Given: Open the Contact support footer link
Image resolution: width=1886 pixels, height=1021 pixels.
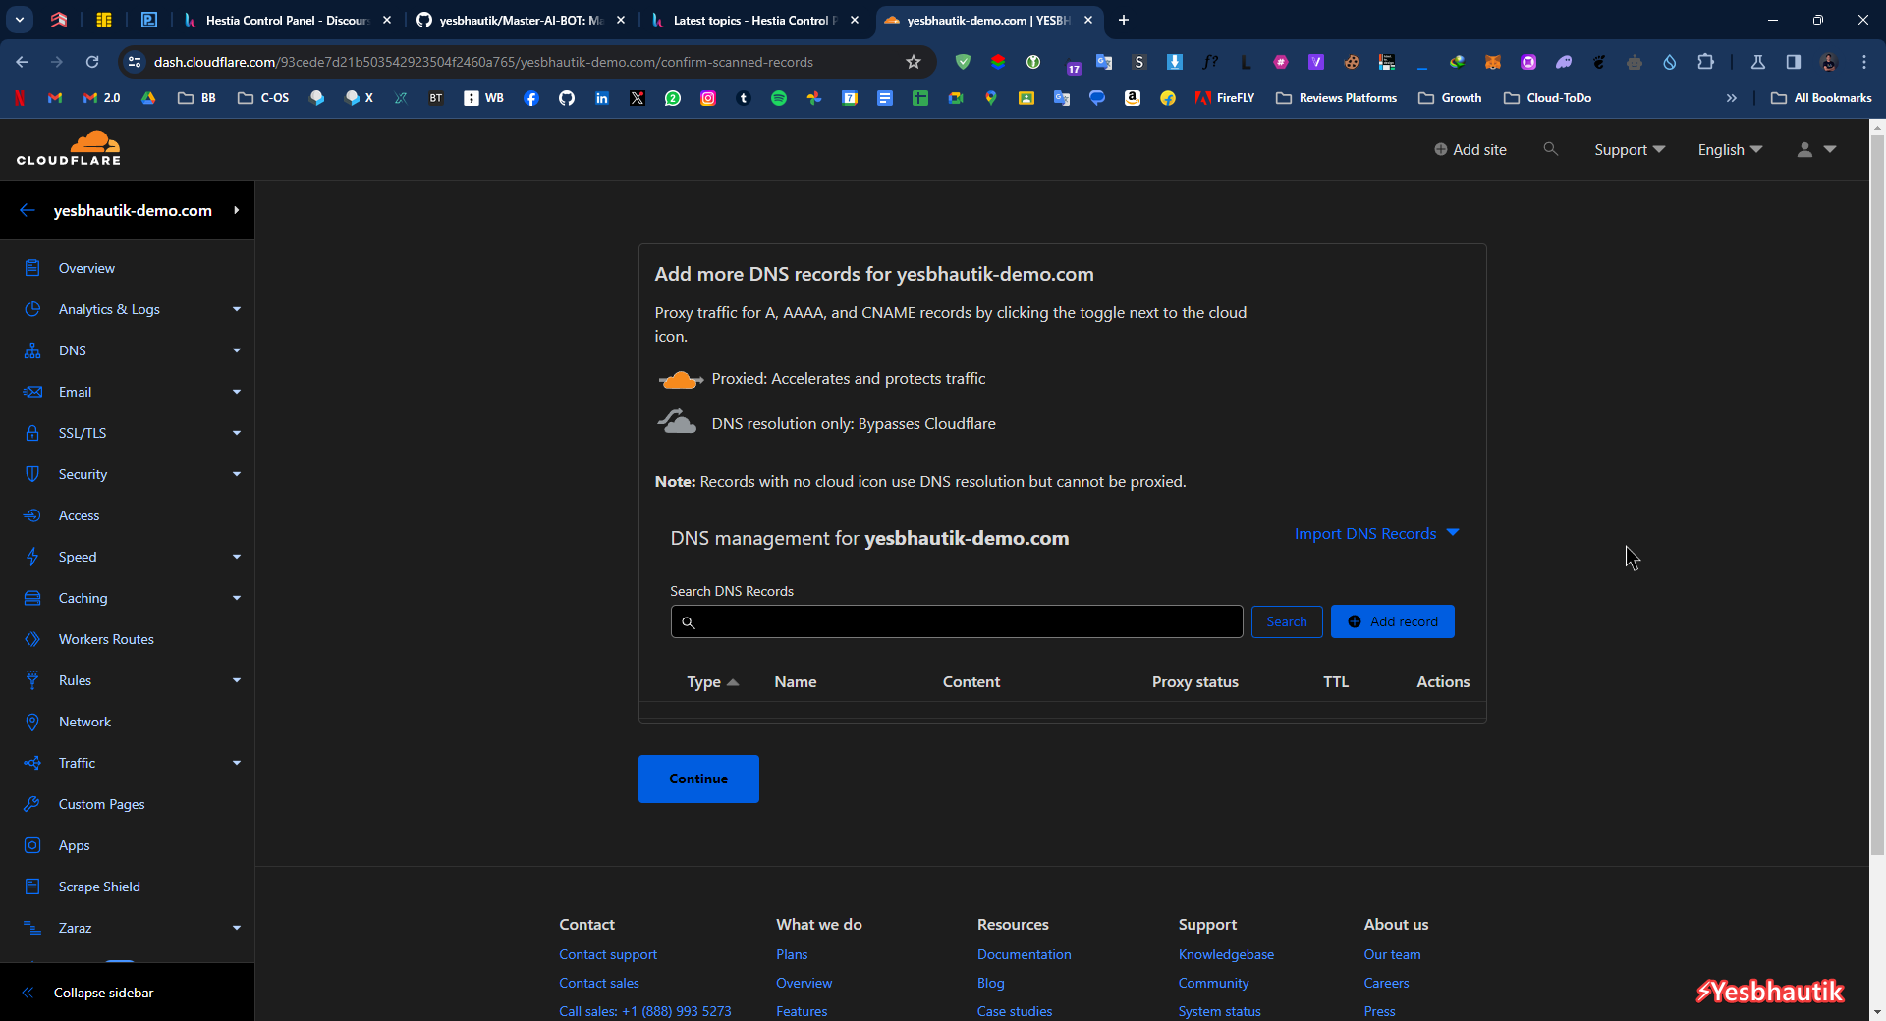Looking at the screenshot, I should [608, 954].
